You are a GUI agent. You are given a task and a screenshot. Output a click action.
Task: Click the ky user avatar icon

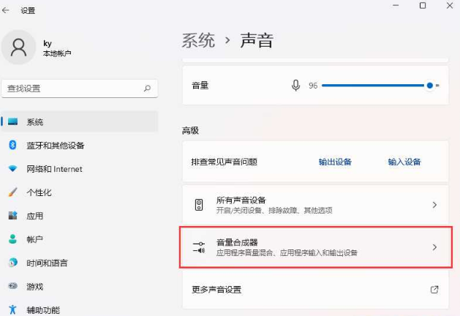point(18,48)
